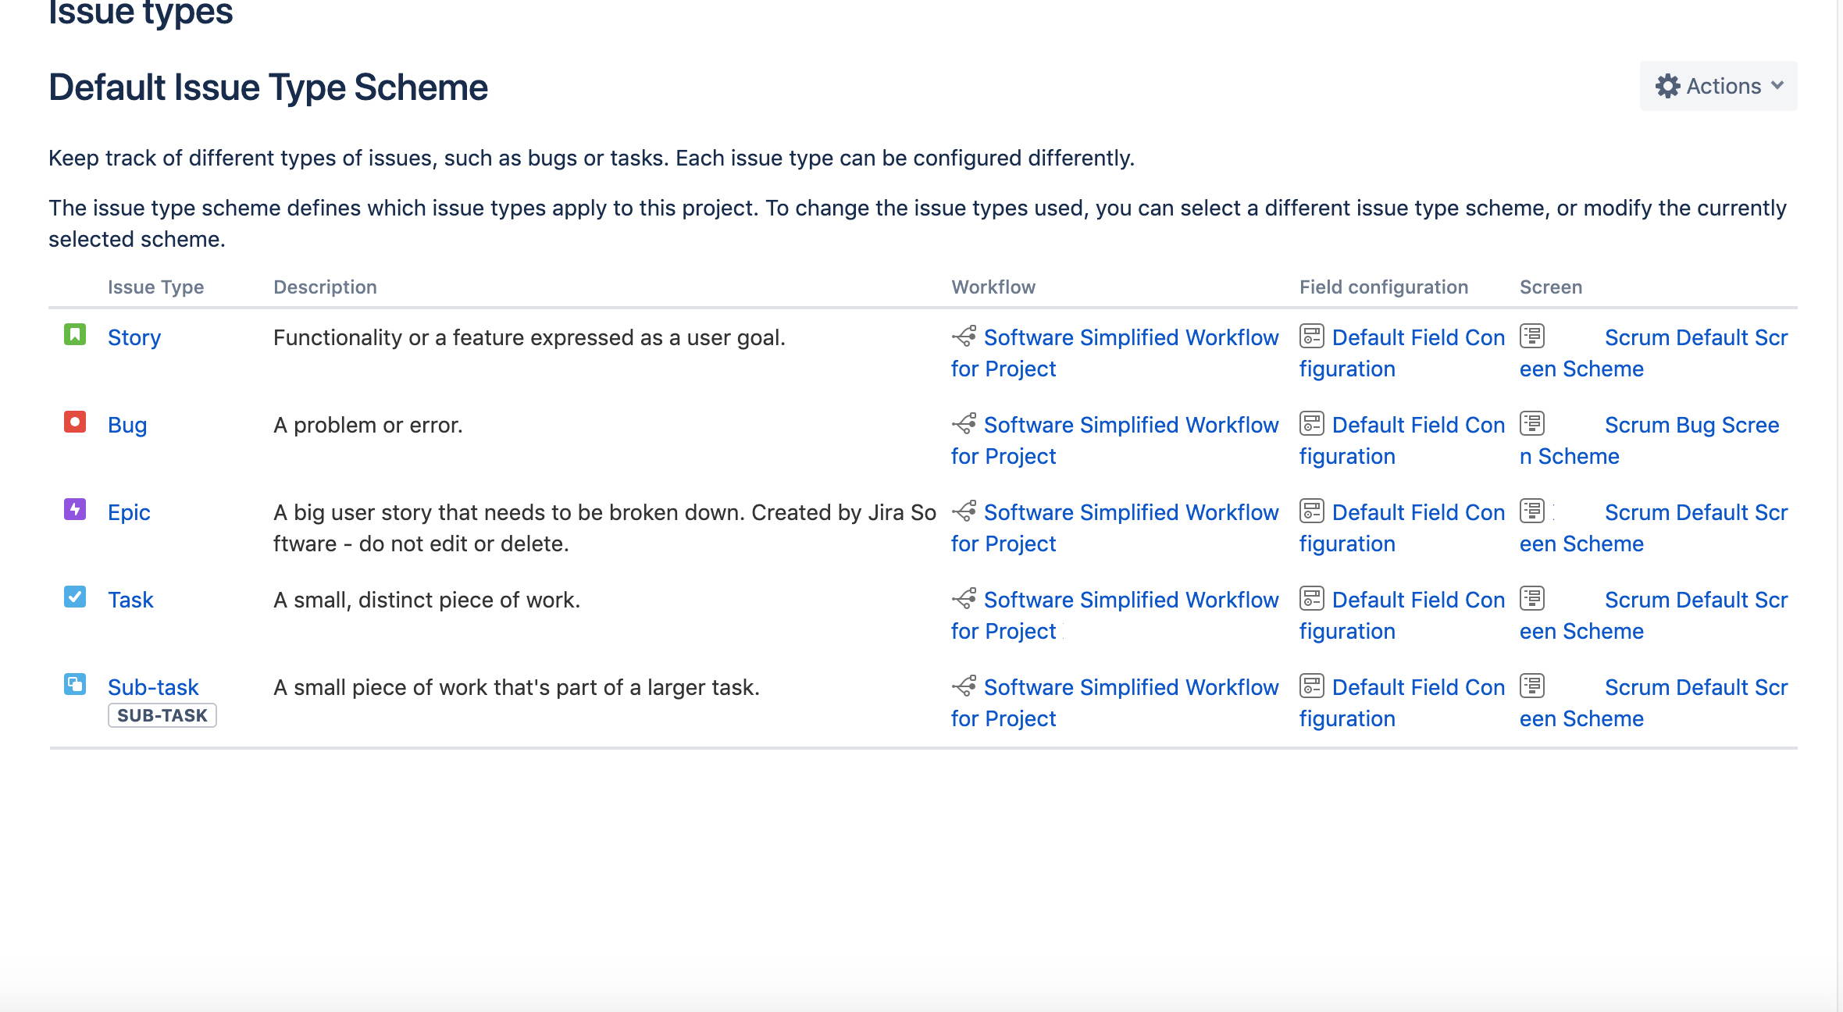Expand the Actions chevron arrow
Screen dimensions: 1843x1012
1777,86
